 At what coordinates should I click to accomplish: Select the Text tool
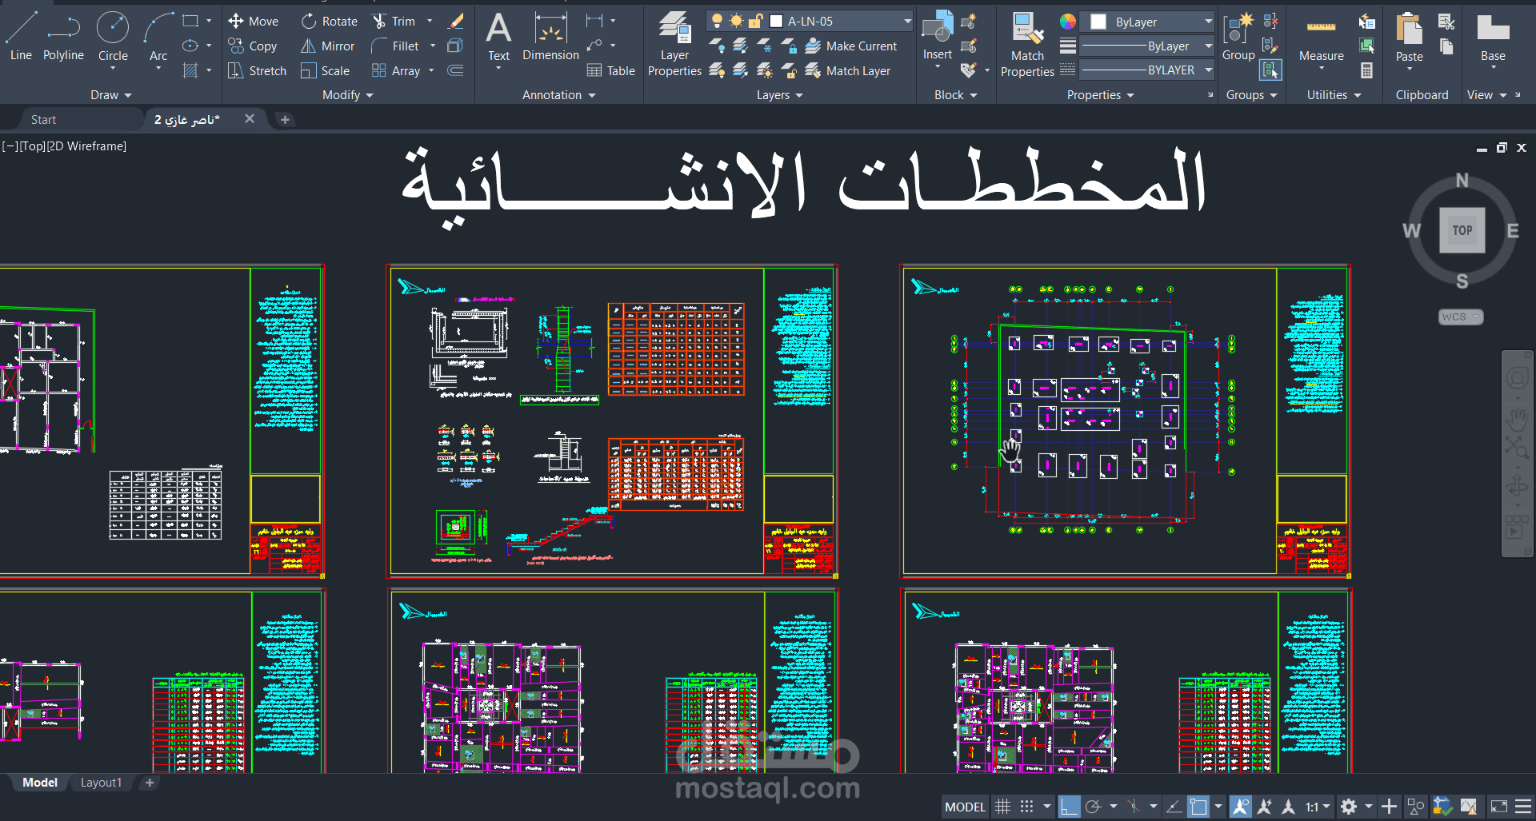[x=498, y=36]
